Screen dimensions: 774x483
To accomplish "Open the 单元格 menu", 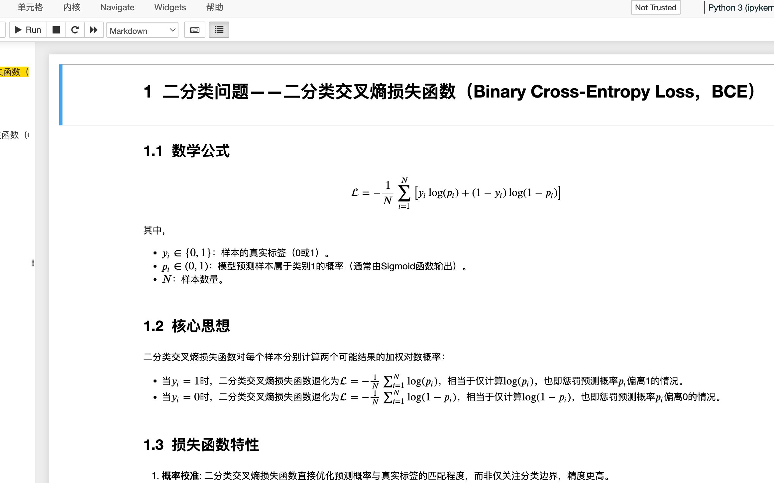I will [30, 7].
